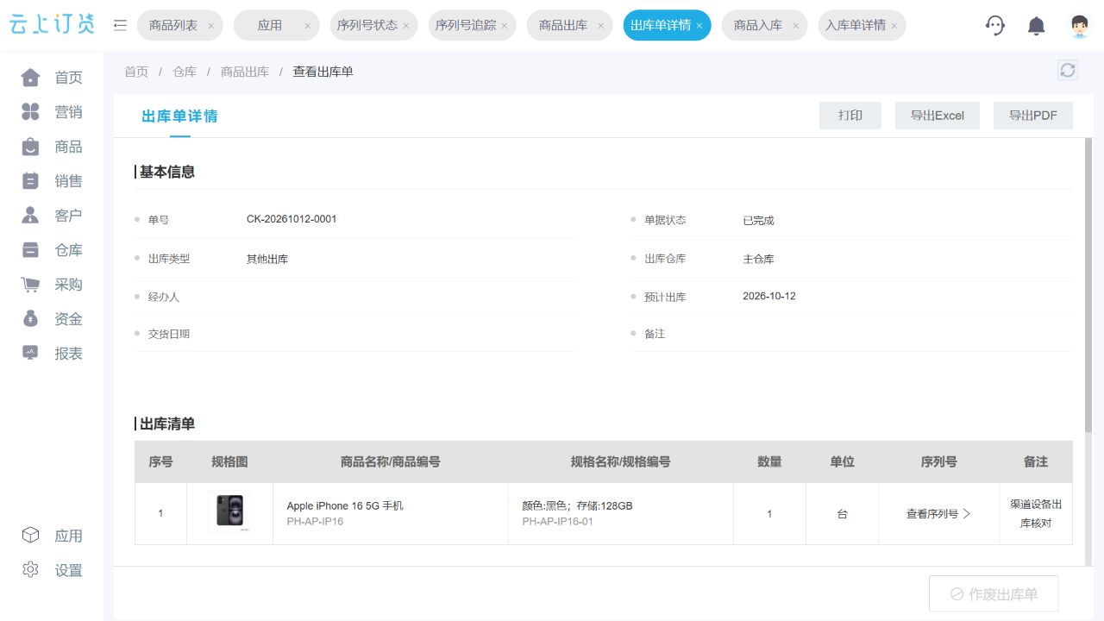The width and height of the screenshot is (1104, 621).
Task: Click the 云上订货 logo
Action: [52, 25]
